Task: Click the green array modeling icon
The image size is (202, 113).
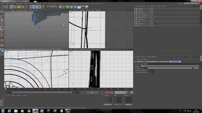Action: 72,7
